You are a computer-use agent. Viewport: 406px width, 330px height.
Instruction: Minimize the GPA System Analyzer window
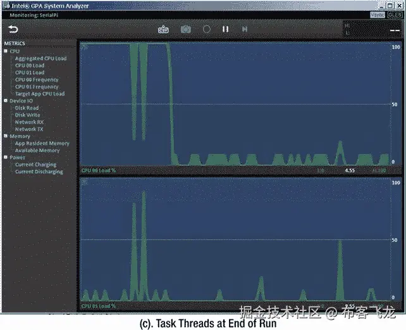click(x=382, y=6)
